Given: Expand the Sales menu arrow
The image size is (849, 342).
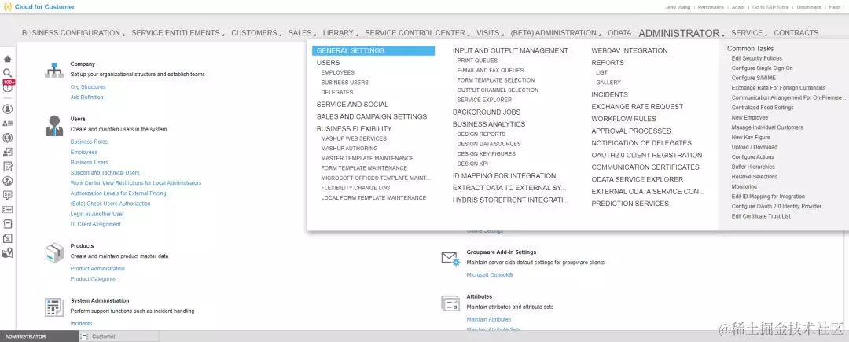Looking at the screenshot, I should (x=314, y=35).
